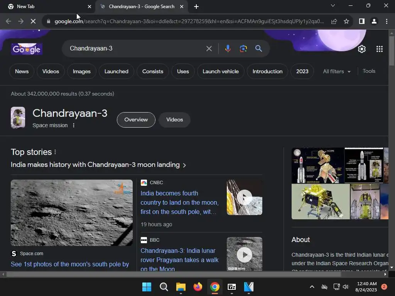Open gold lander render image

[321, 202]
